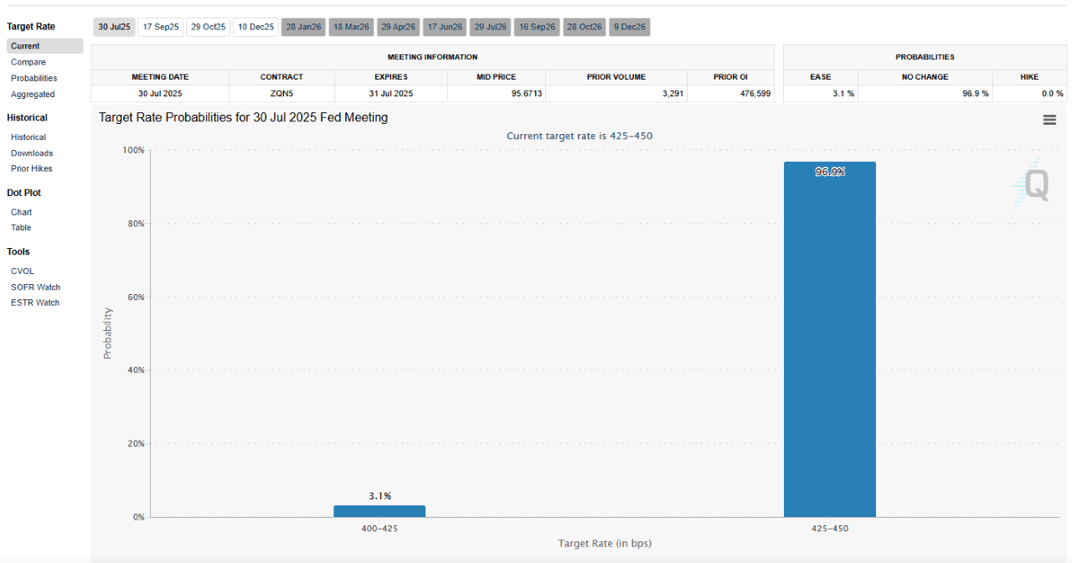View the Prior Hikes page

point(32,168)
